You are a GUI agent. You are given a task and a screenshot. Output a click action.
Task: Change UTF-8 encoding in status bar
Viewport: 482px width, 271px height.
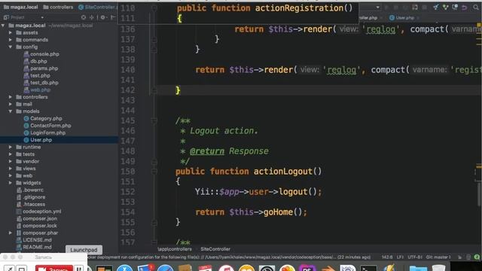415,257
